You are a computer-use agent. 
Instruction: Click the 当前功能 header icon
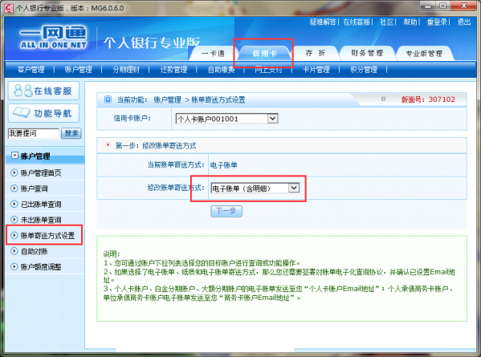(108, 99)
